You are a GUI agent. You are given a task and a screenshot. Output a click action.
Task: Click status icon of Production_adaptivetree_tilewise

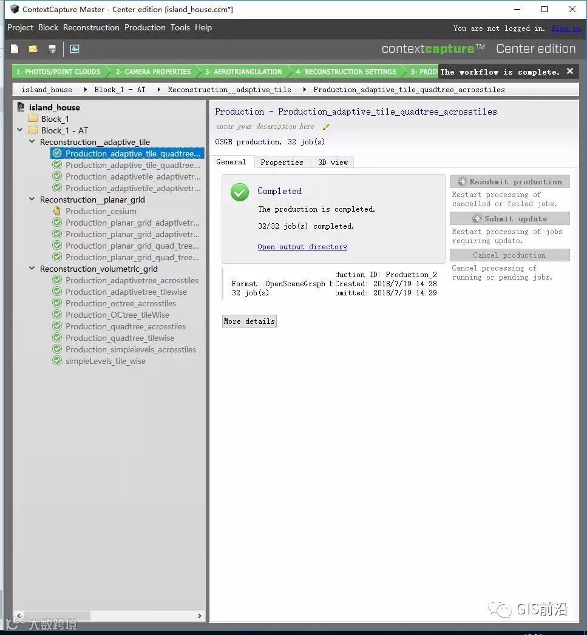[x=57, y=292]
